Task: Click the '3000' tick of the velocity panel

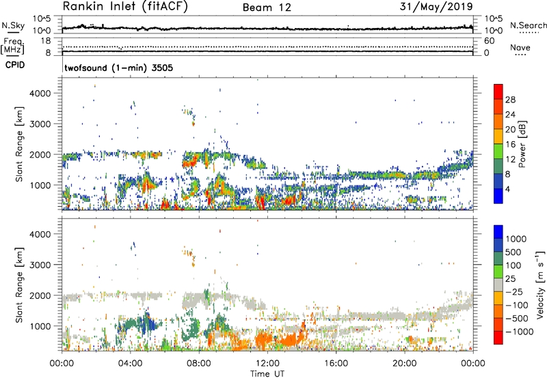Action: click(40, 265)
